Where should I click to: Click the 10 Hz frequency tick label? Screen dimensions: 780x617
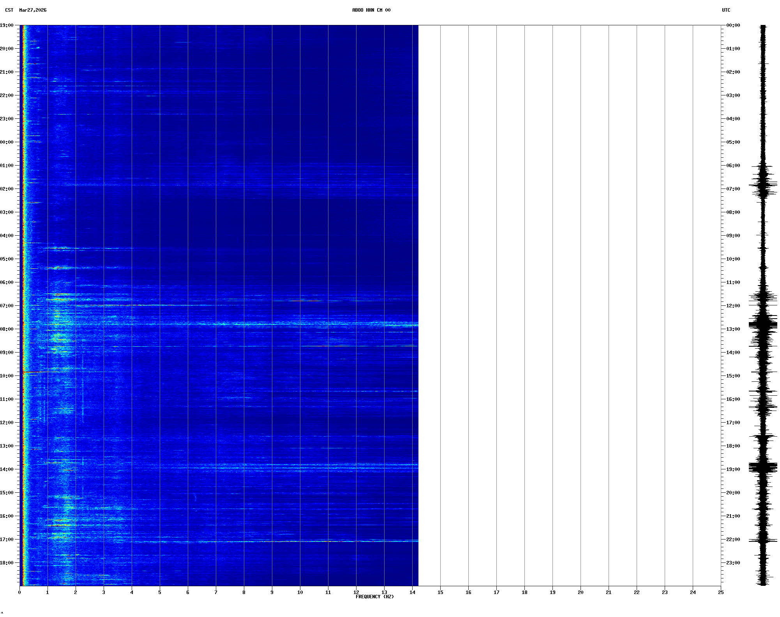click(300, 592)
